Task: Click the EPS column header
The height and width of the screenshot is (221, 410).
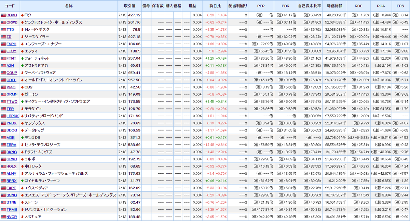Action: click(x=400, y=6)
